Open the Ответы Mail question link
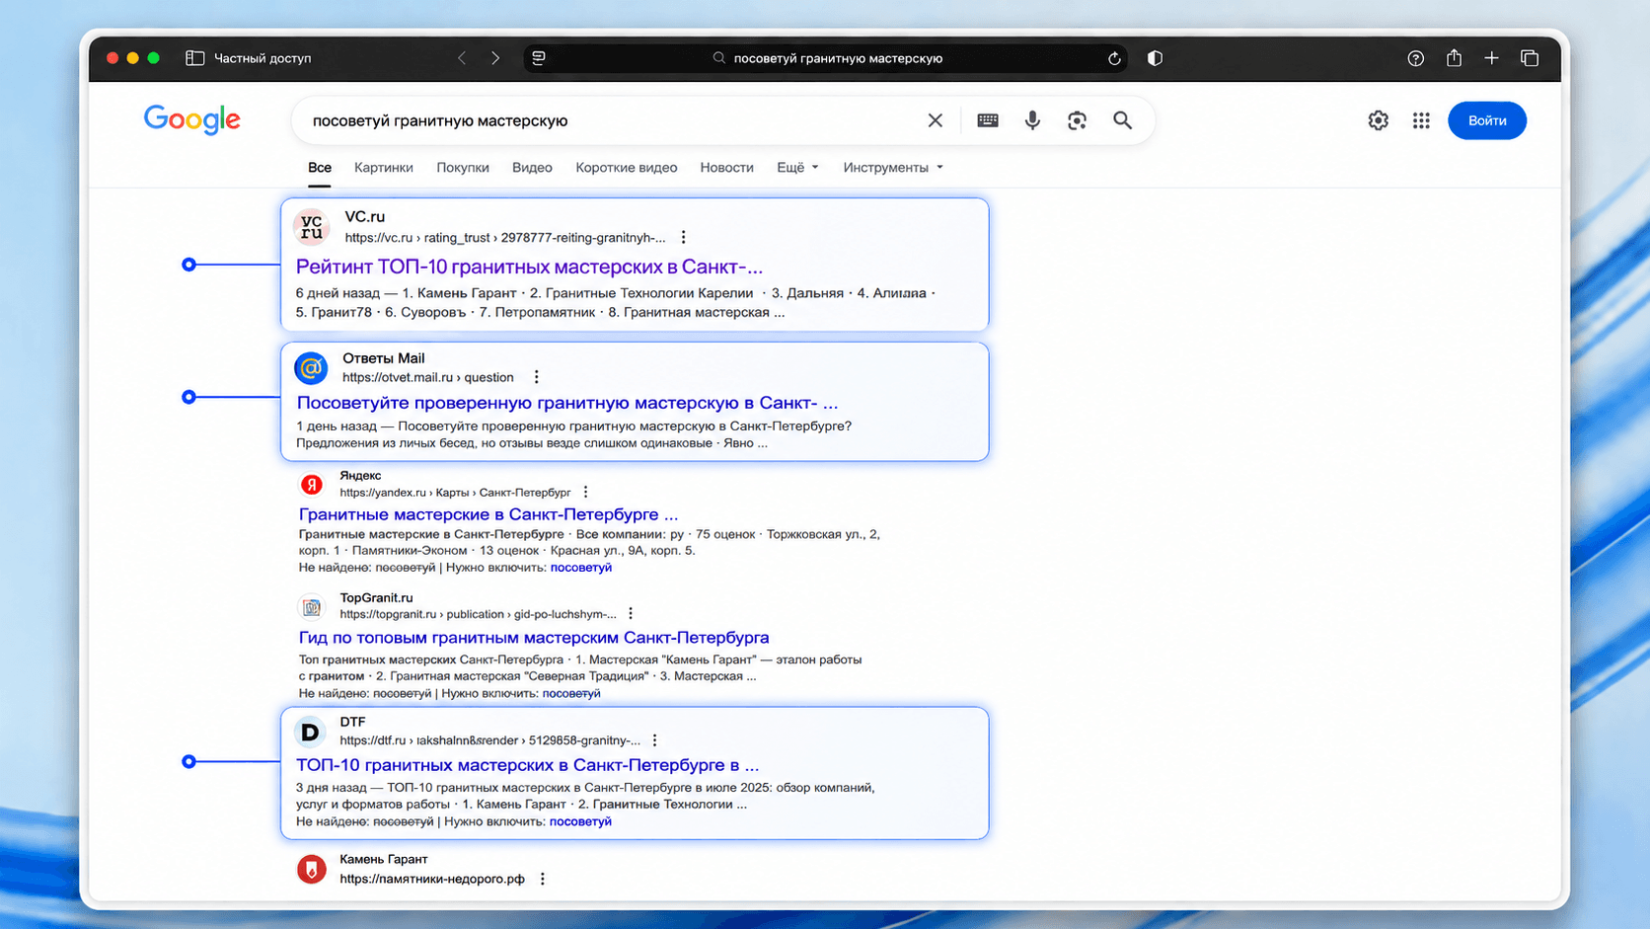The width and height of the screenshot is (1650, 929). pos(567,403)
